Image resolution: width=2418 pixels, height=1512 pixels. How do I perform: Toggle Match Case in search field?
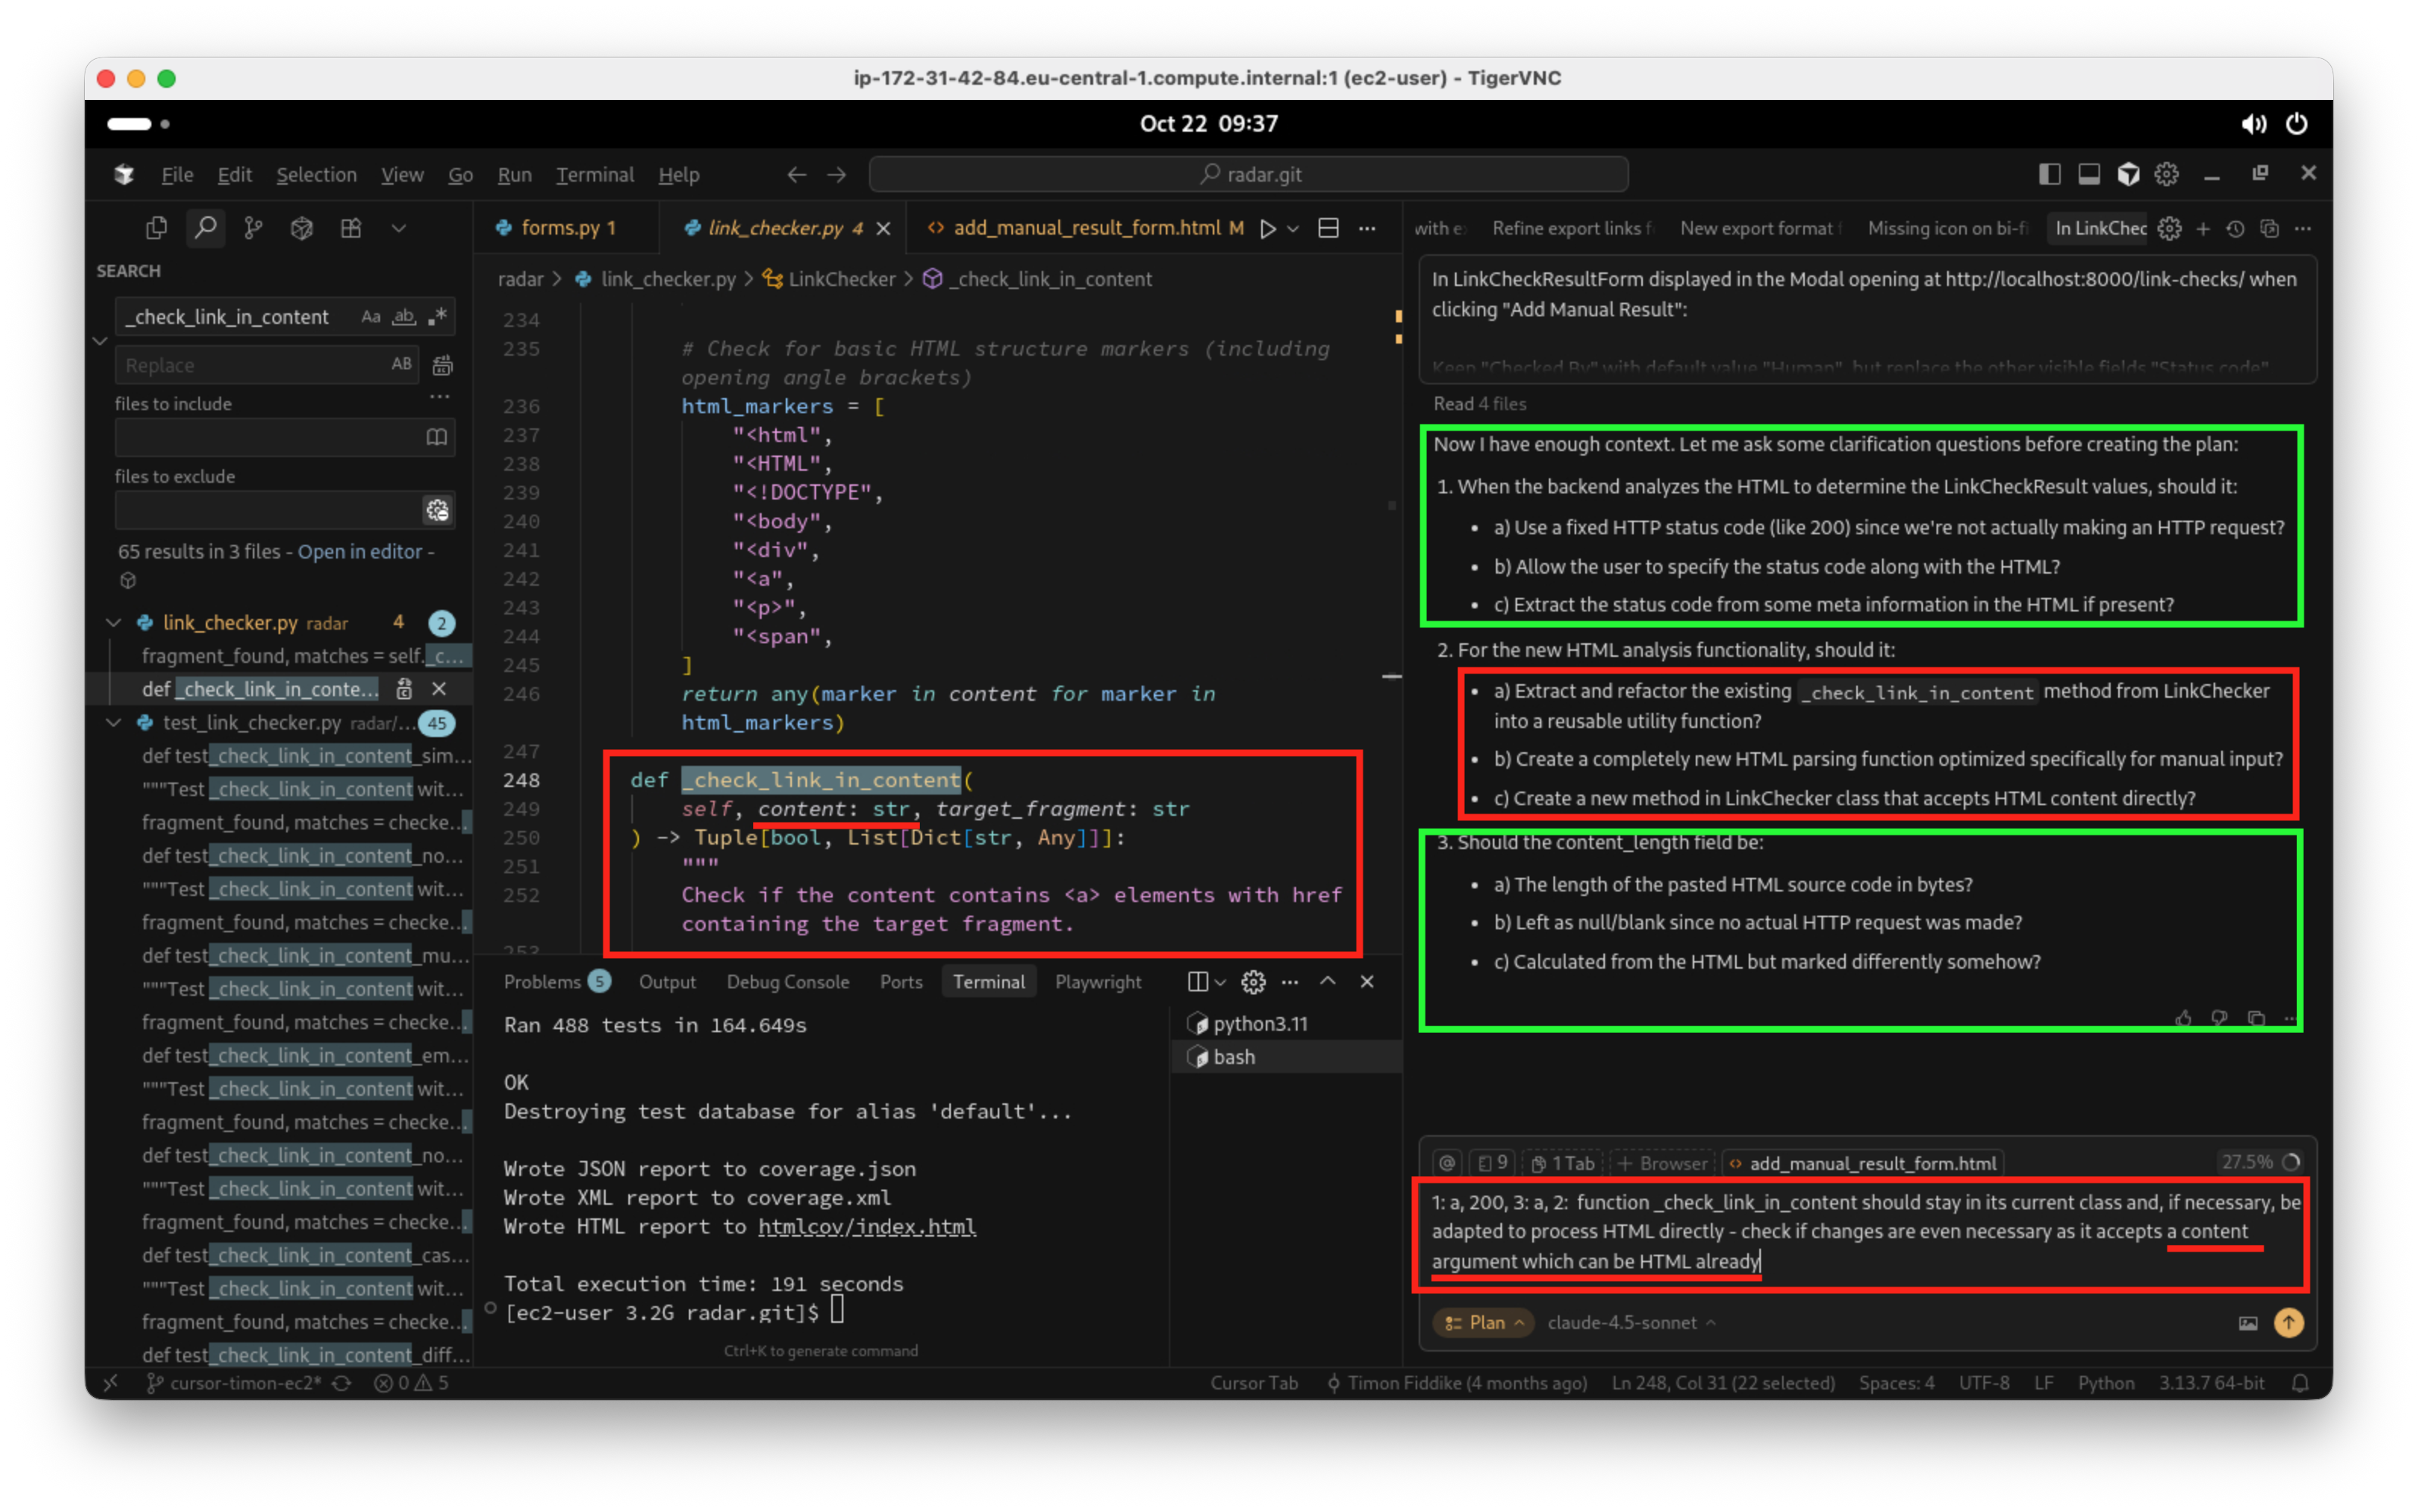(370, 316)
